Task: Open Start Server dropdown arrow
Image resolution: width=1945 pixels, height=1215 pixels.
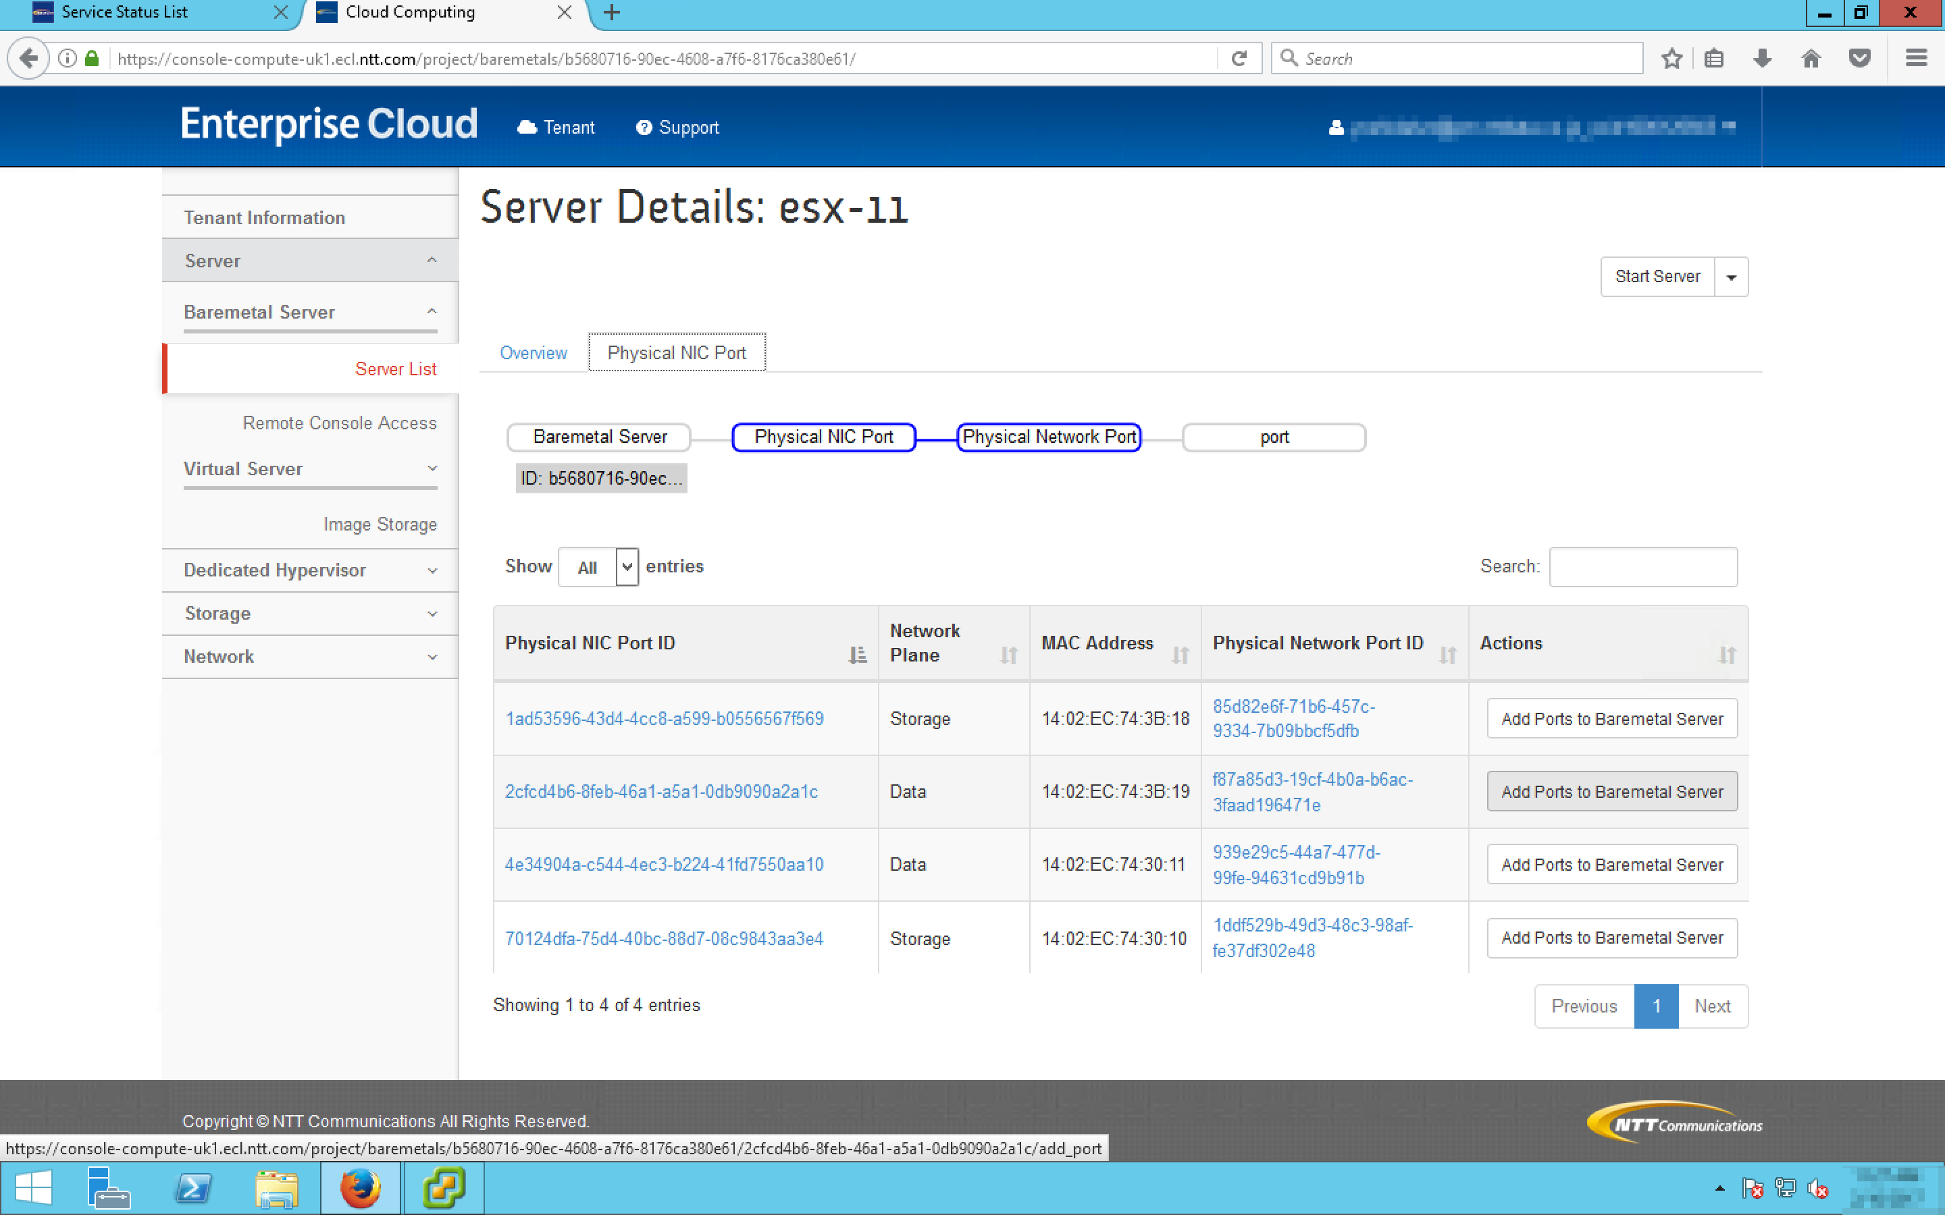Action: click(x=1732, y=277)
